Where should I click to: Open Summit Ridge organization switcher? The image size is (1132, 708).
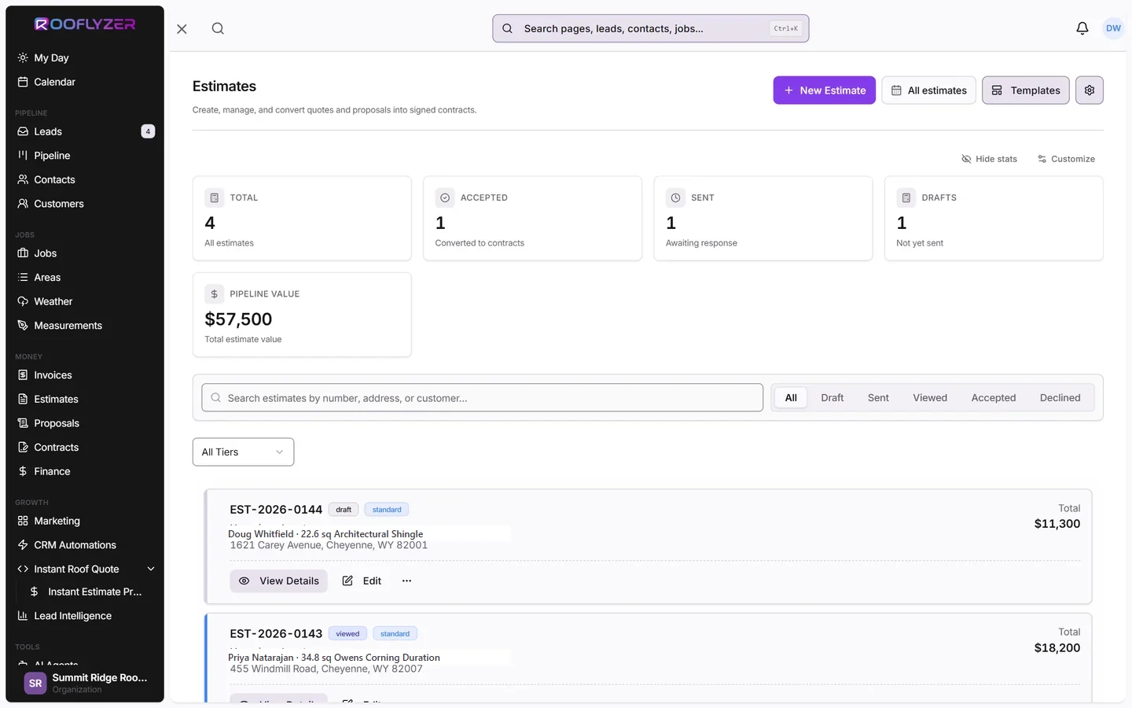tap(85, 683)
